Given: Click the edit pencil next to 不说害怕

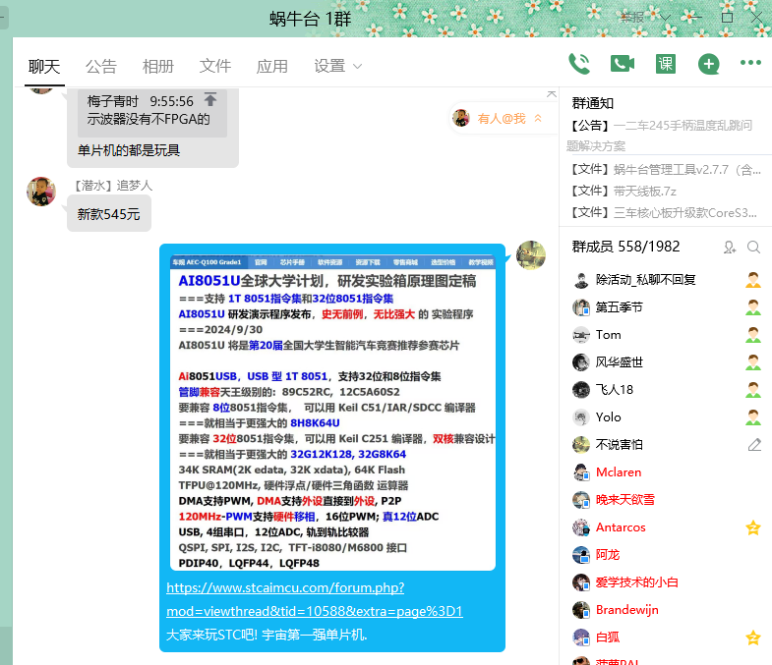Looking at the screenshot, I should click(x=754, y=445).
